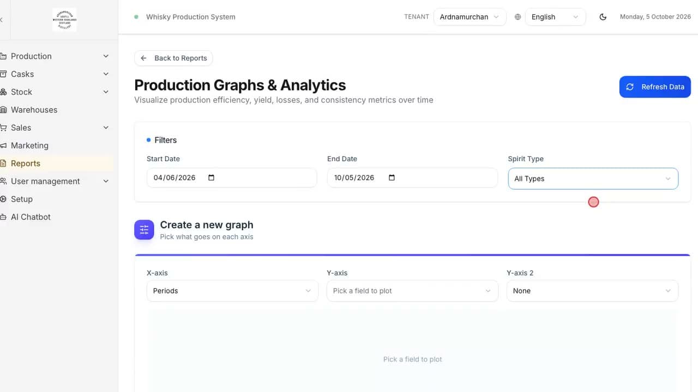This screenshot has height=392, width=698.
Task: Collapse the sidebar with the arrow icon
Action: (x=2, y=20)
